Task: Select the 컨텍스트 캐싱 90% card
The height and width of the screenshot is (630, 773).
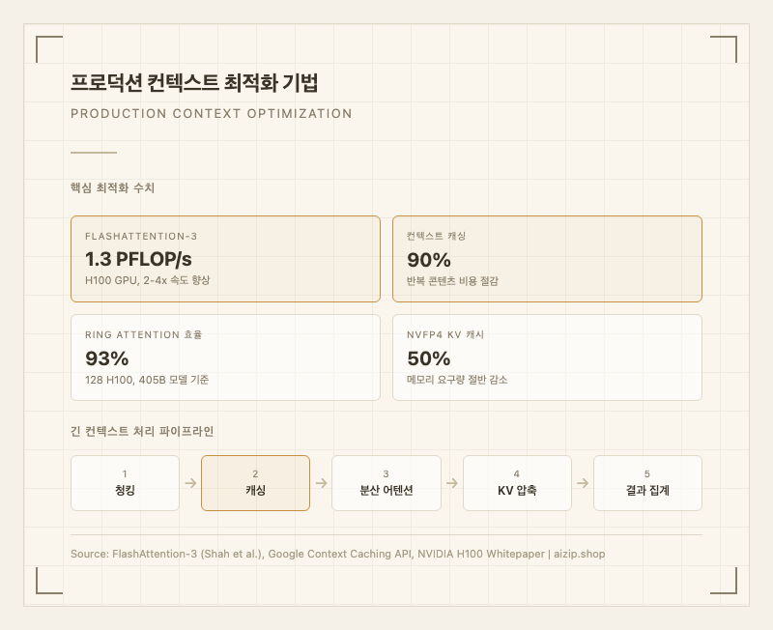Action: click(547, 259)
